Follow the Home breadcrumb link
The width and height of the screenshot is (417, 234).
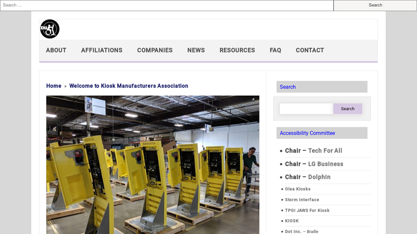point(54,86)
